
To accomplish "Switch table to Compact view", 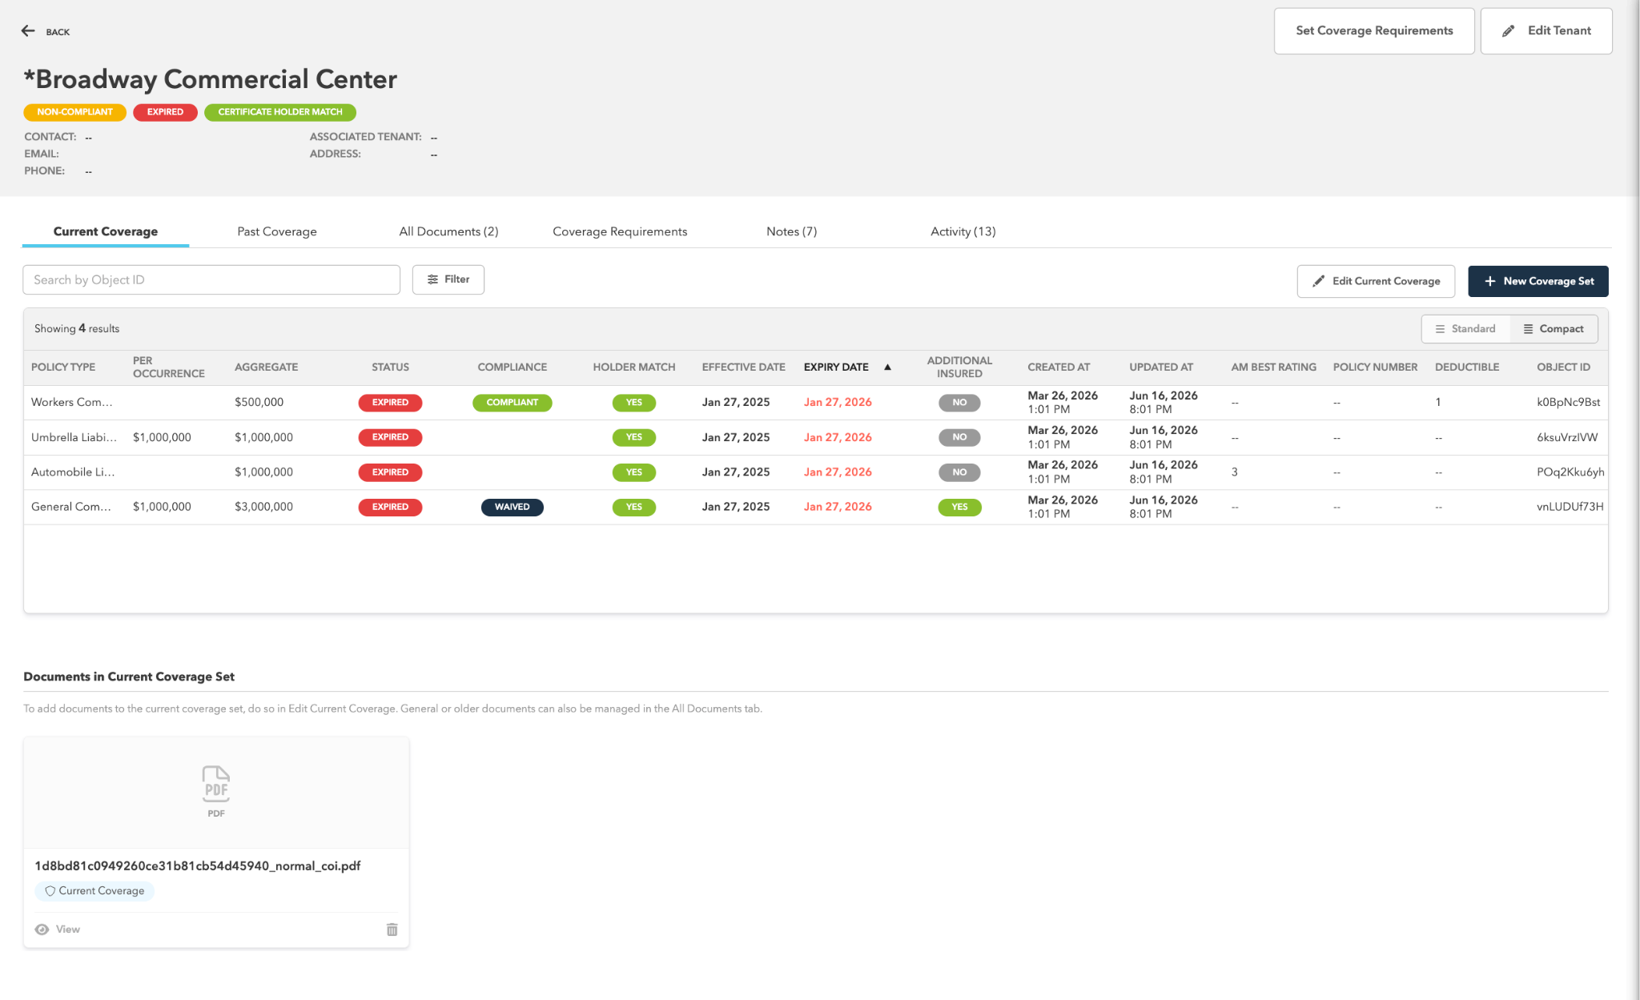I will click(1553, 329).
